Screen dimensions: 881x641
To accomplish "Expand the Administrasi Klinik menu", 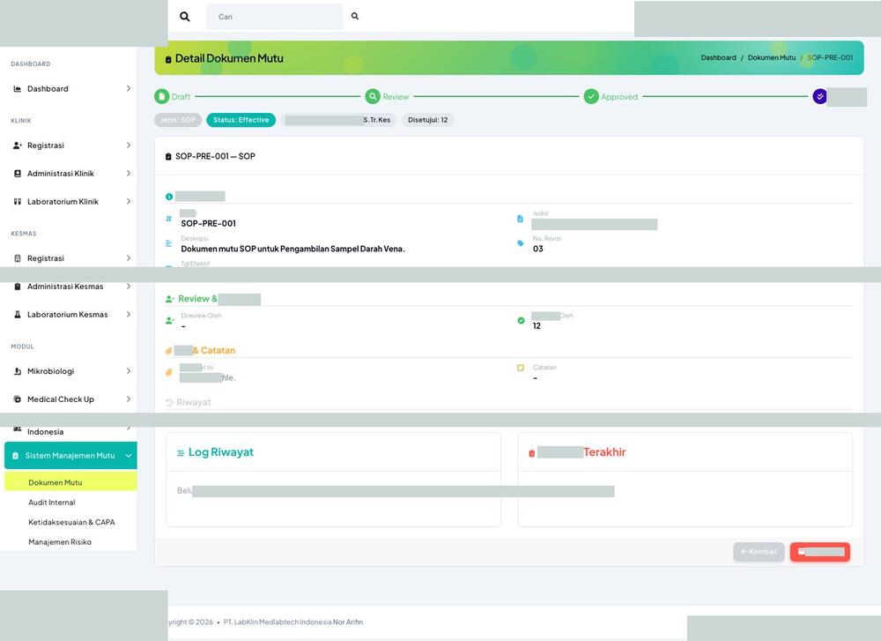I will click(129, 173).
